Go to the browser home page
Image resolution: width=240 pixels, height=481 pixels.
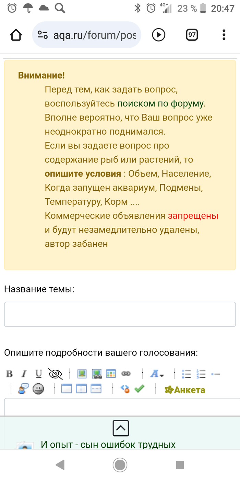point(16,35)
